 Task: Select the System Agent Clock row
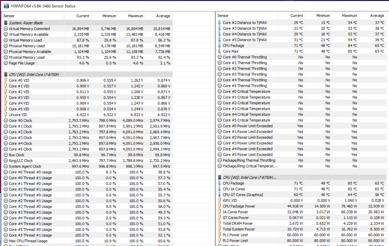[87, 166]
